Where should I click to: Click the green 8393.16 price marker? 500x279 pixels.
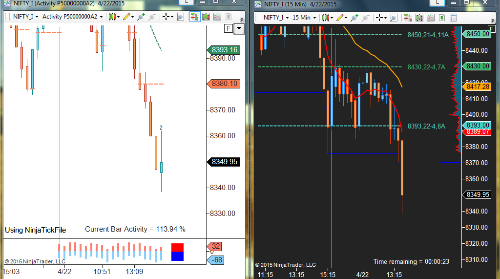point(224,50)
